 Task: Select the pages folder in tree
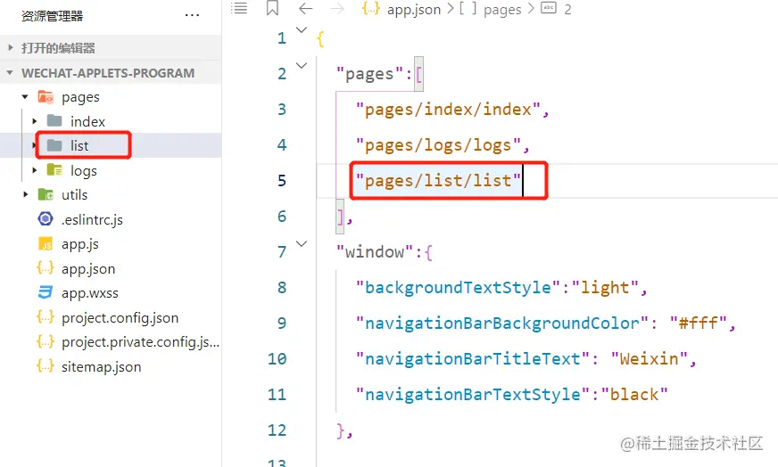(x=80, y=97)
